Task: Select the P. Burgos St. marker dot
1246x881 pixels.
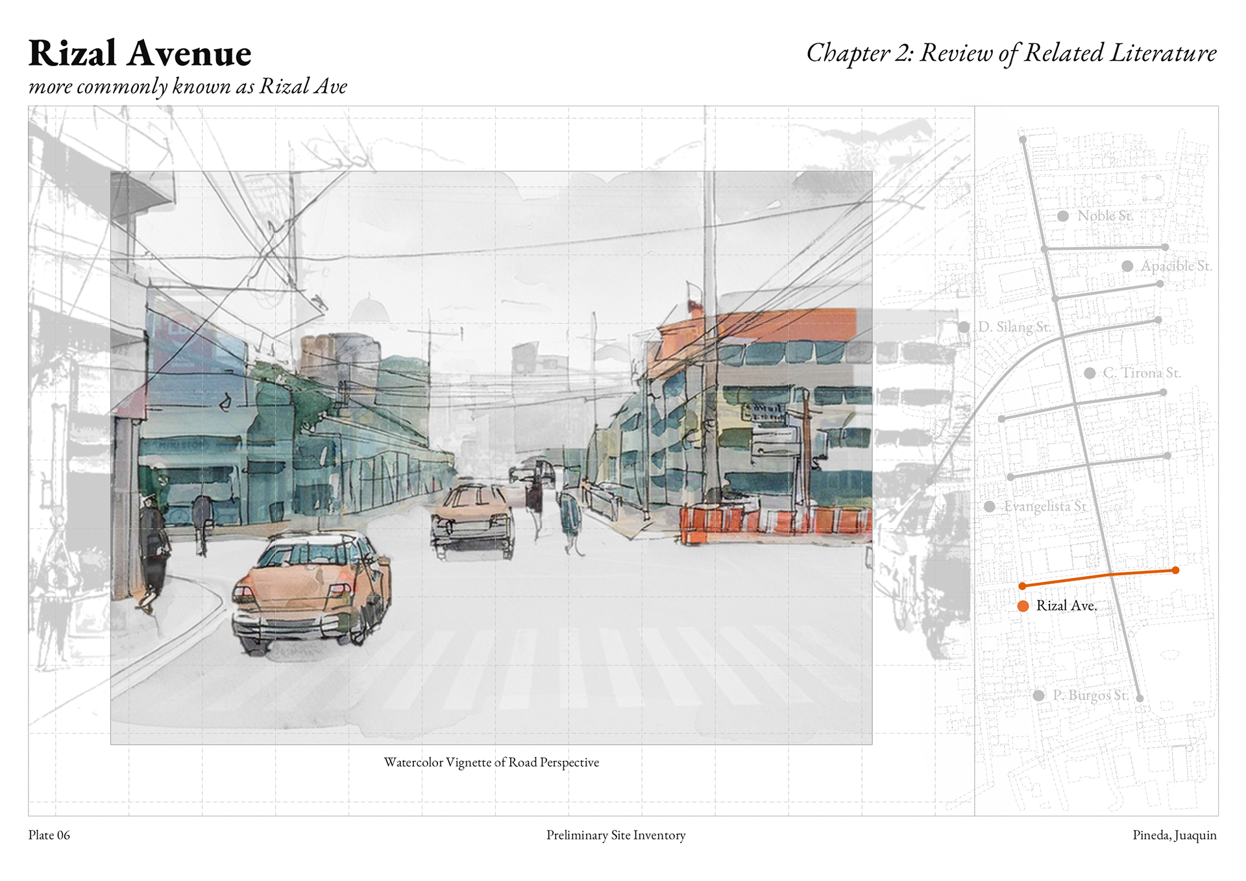Action: point(1038,695)
